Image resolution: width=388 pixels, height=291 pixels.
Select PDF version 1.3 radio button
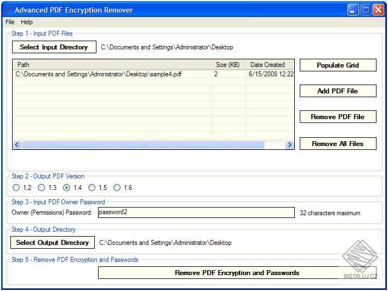pyautogui.click(x=41, y=188)
